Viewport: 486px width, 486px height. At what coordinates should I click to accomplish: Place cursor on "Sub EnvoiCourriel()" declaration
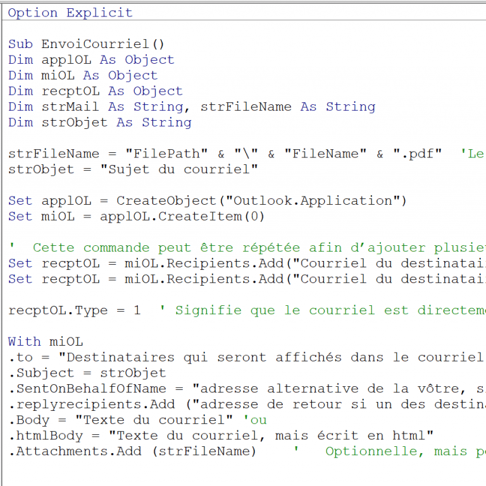pyautogui.click(x=86, y=44)
